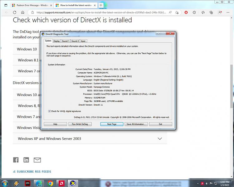Open the Collections icon
The width and height of the screenshot is (234, 187).
click(x=211, y=12)
